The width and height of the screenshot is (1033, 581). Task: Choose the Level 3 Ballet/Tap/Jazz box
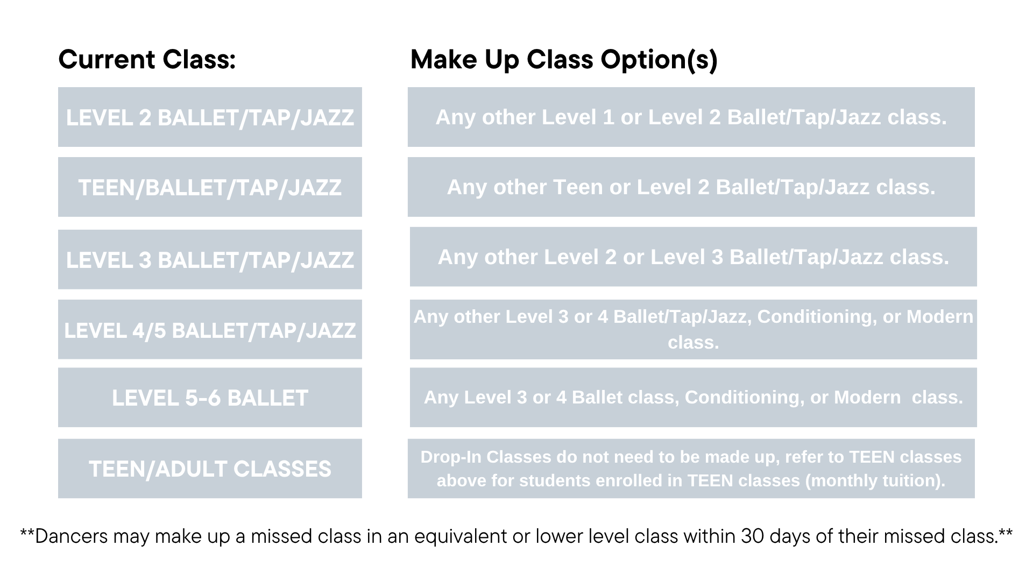coord(210,259)
